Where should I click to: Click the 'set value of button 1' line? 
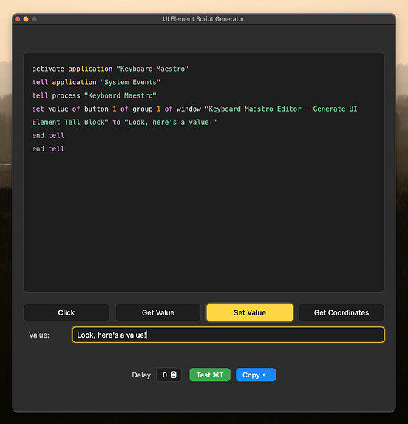(x=194, y=109)
